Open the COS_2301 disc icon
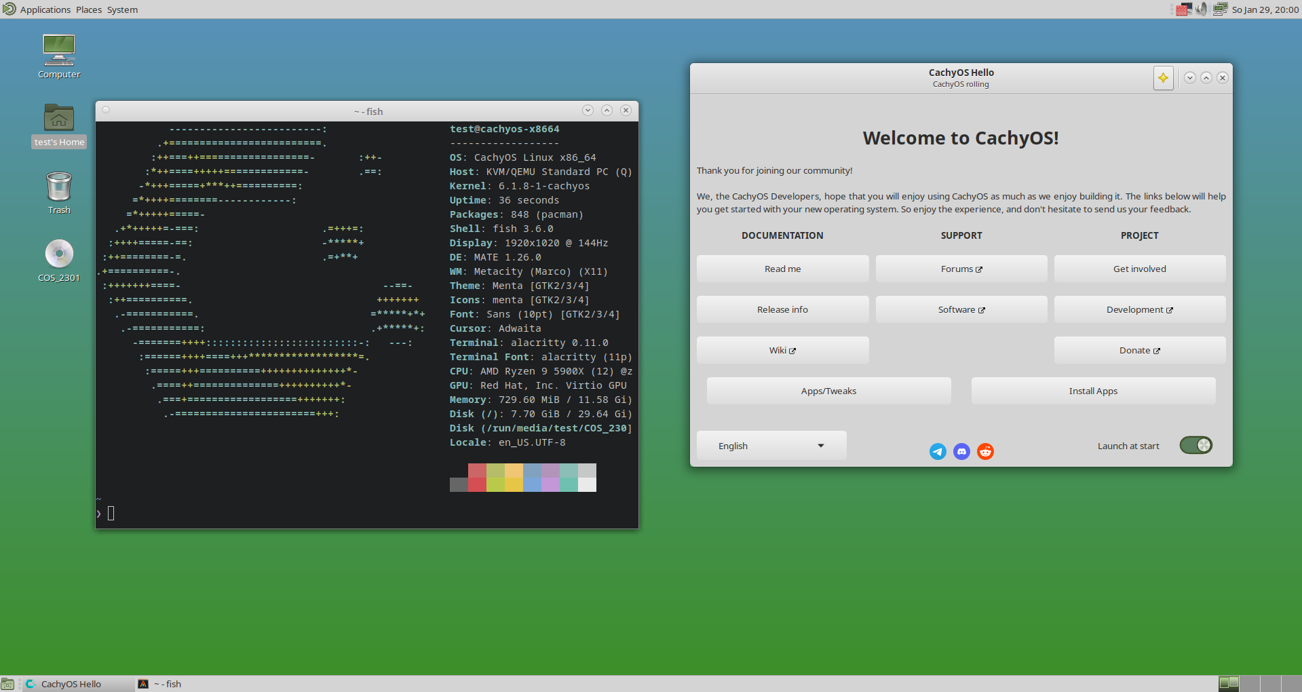The image size is (1302, 692). [x=59, y=254]
